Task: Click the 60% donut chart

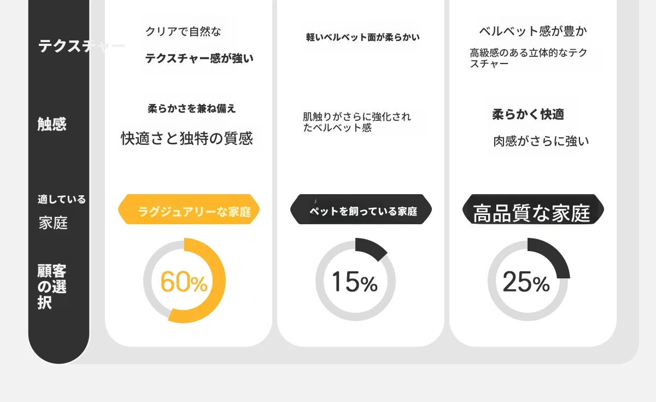Action: click(x=184, y=281)
